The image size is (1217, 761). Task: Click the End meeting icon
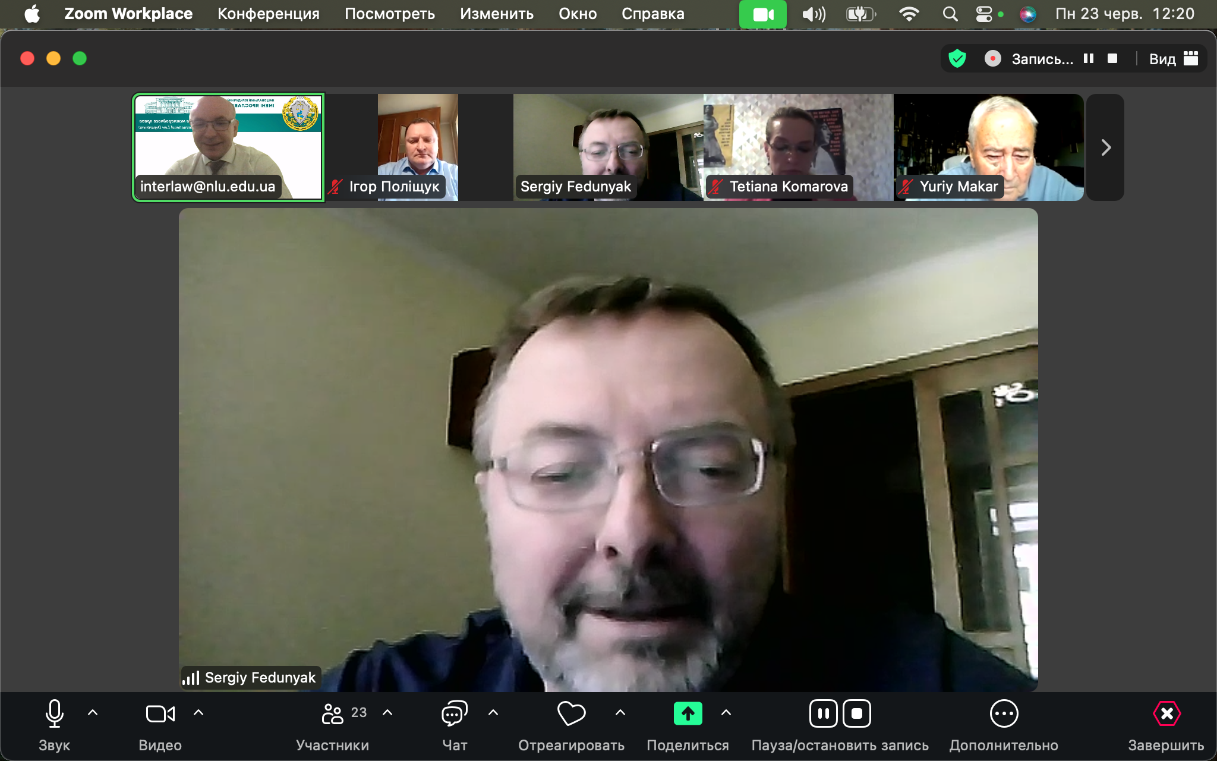pos(1166,713)
